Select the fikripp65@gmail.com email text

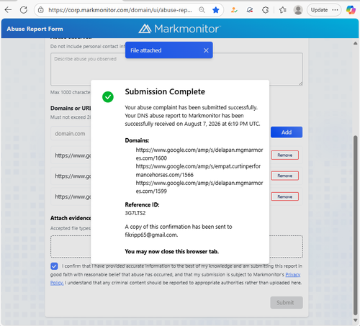151,235
